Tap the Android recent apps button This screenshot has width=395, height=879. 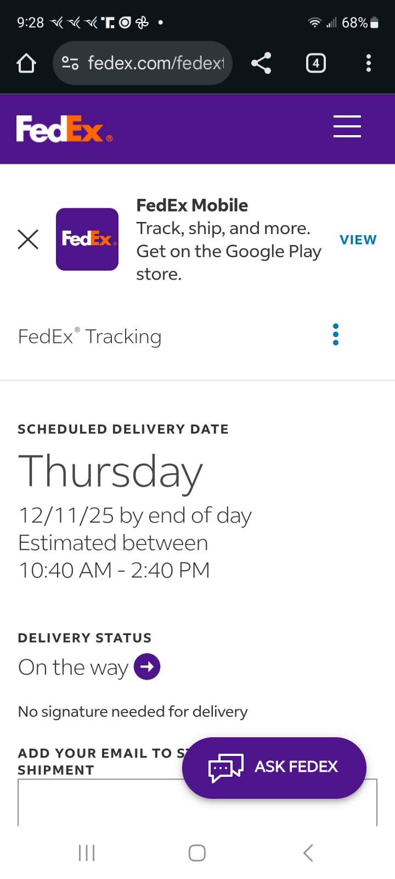[x=87, y=853]
